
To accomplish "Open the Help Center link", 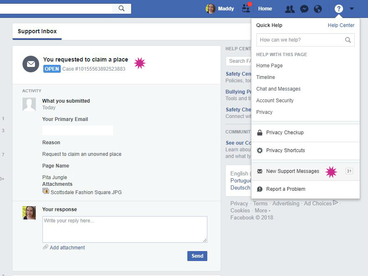I will click(x=341, y=25).
